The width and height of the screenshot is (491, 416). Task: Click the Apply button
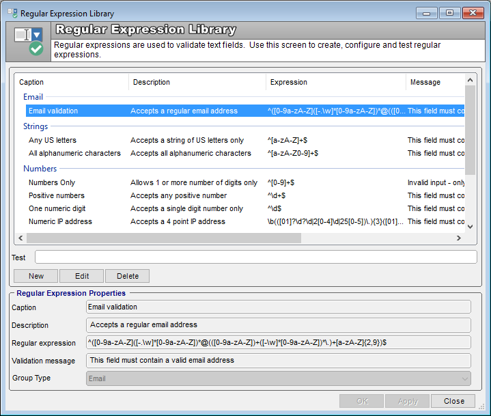coord(408,401)
